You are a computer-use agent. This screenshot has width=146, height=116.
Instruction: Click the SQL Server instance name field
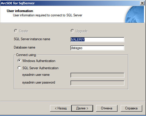tap(97, 40)
